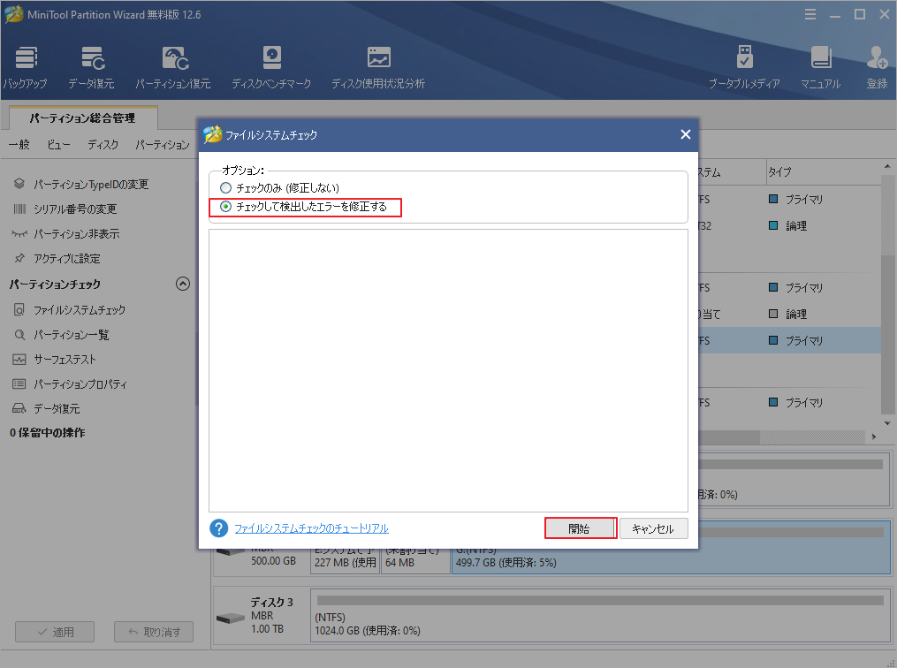Open the マニュアル icon

(x=821, y=66)
